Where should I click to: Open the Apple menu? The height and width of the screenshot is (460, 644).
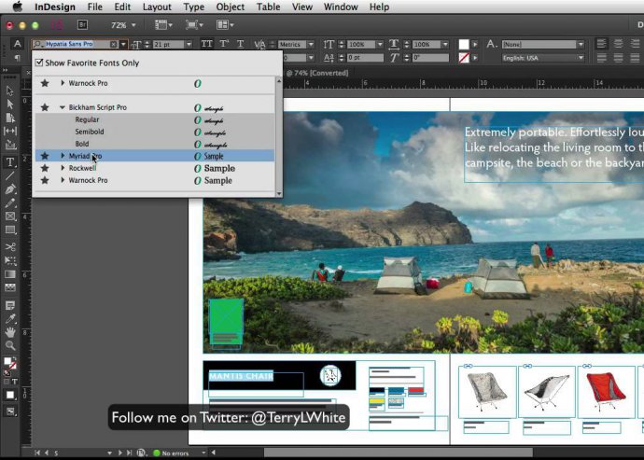[17, 7]
